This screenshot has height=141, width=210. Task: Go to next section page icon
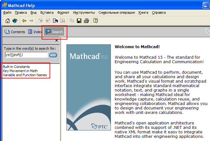48,21
